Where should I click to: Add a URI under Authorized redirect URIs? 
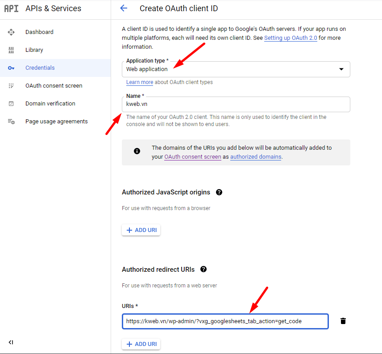click(x=141, y=344)
